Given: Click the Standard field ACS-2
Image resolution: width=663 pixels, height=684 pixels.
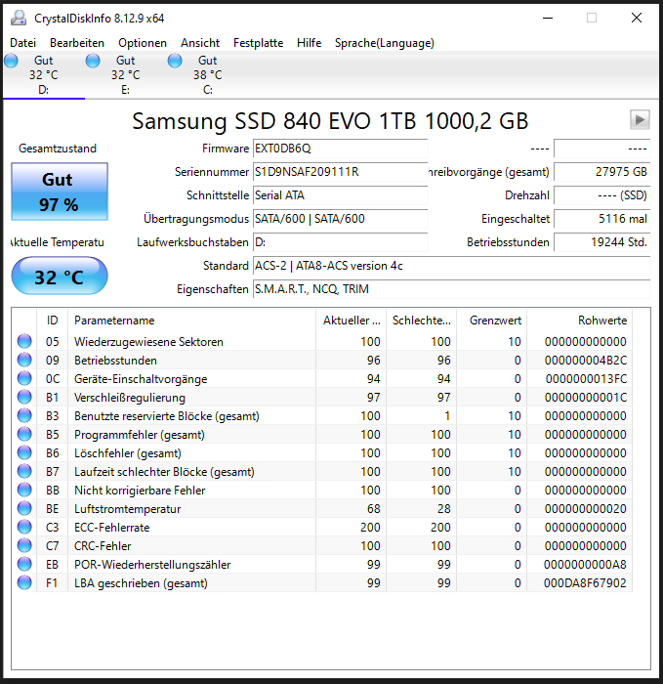Looking at the screenshot, I should coord(451,266).
